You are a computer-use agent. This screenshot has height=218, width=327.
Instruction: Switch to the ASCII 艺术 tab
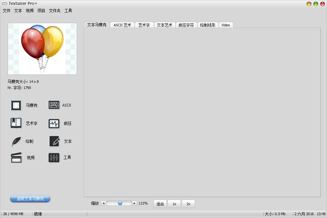point(122,25)
